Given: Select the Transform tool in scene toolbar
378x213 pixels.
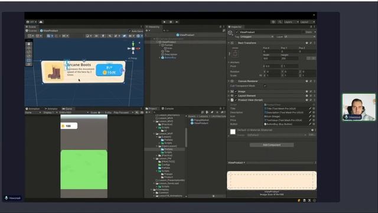Looking at the screenshot, I should (x=29, y=64).
